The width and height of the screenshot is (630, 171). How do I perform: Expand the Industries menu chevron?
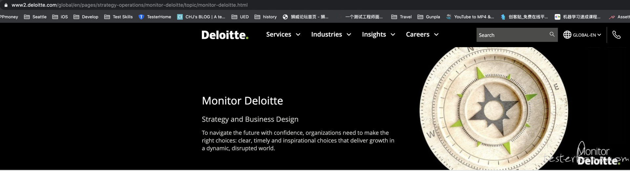[349, 35]
